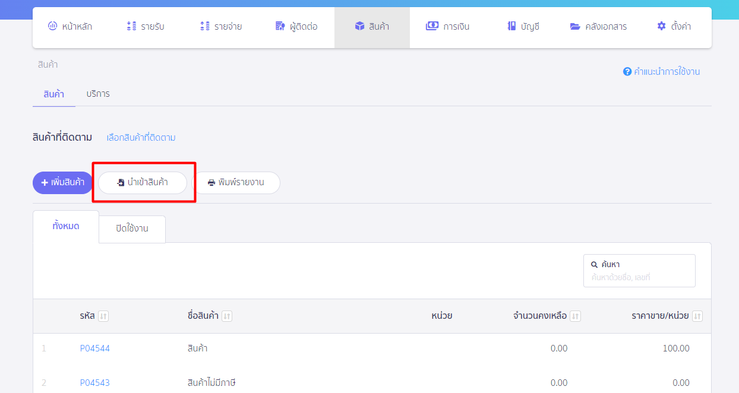Open the สินค้า products menu
Screen dimensions: 739x393
point(372,27)
